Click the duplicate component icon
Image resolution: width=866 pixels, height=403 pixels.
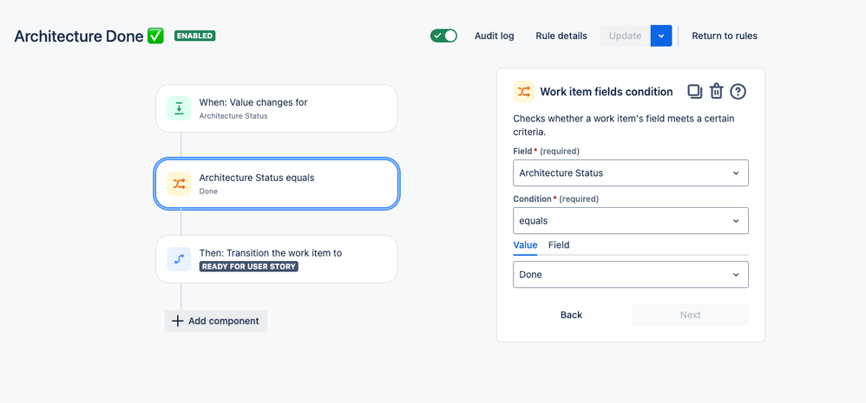click(694, 92)
